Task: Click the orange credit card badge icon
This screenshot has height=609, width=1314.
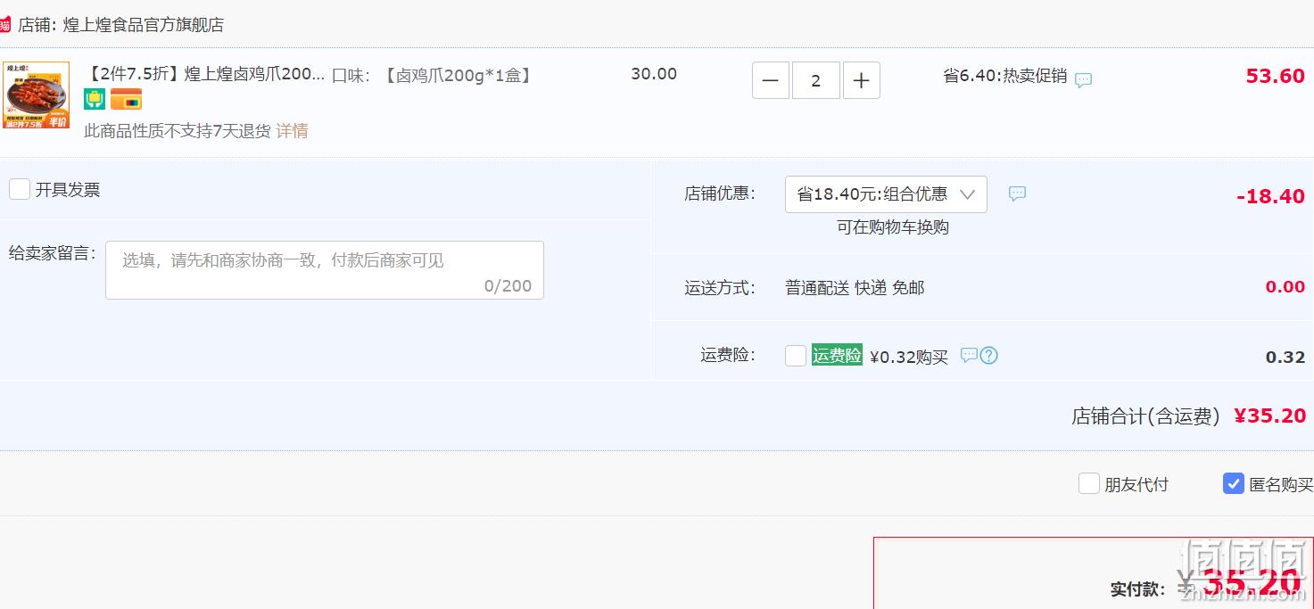Action: pos(126,99)
